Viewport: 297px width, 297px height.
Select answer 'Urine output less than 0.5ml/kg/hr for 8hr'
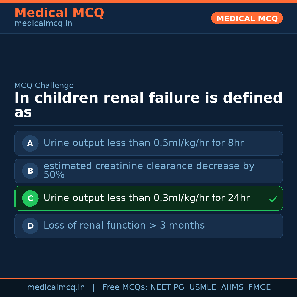coord(143,143)
